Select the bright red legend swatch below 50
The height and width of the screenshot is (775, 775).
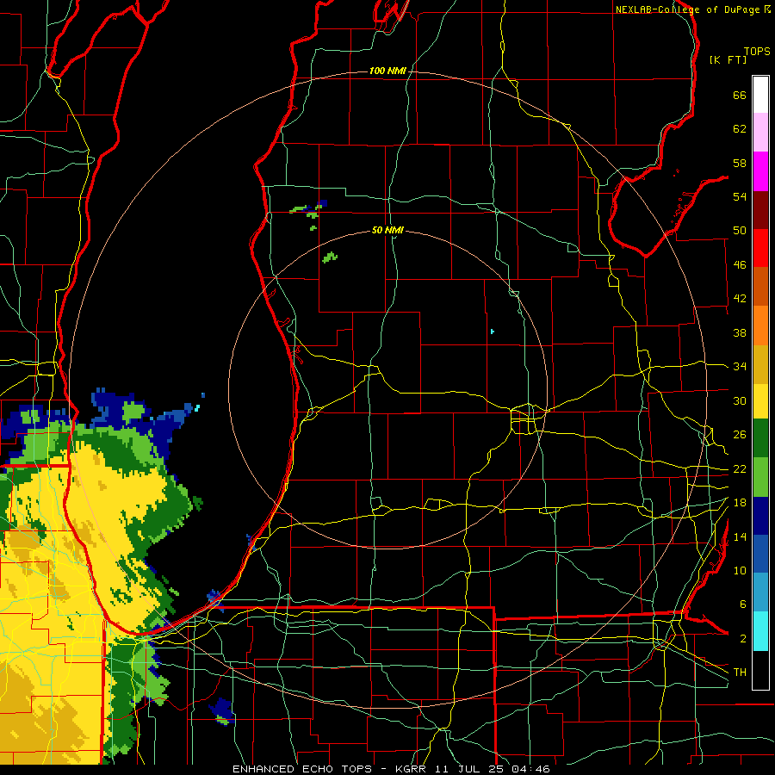(x=760, y=248)
